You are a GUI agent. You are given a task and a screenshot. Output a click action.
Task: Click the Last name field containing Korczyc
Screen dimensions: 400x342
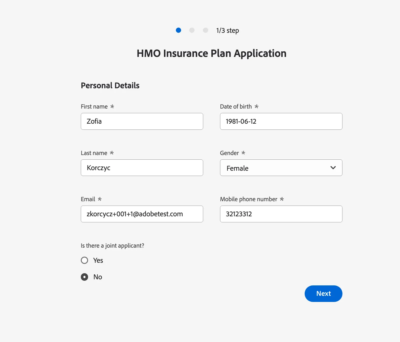pos(142,168)
